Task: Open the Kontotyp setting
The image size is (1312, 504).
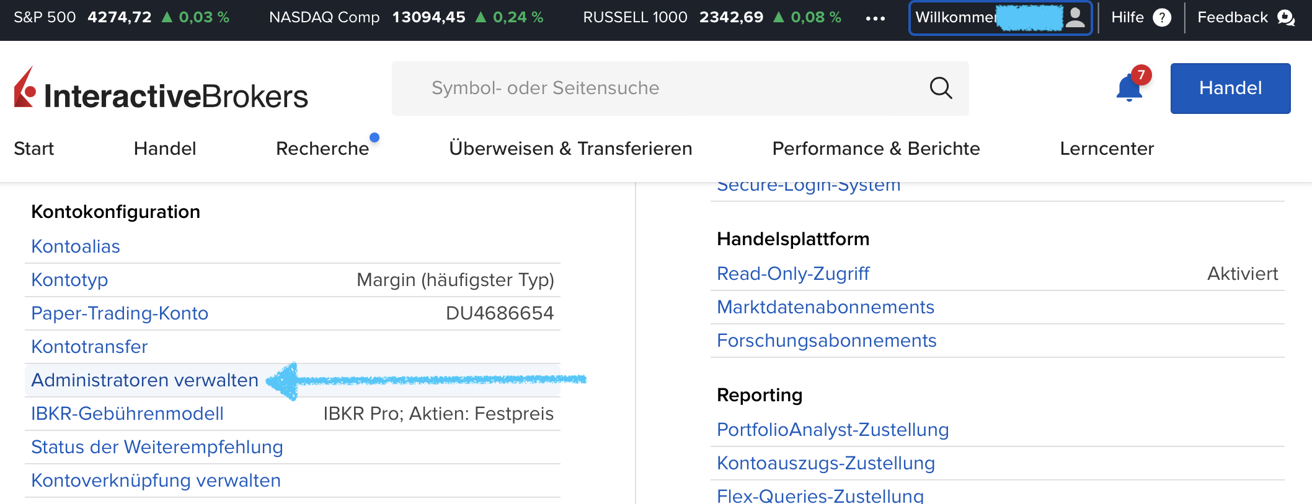Action: click(69, 280)
